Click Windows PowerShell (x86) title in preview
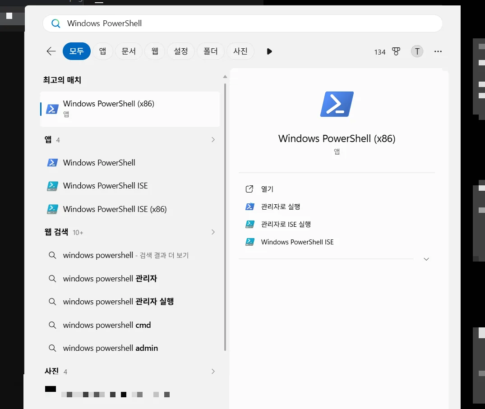 (337, 138)
